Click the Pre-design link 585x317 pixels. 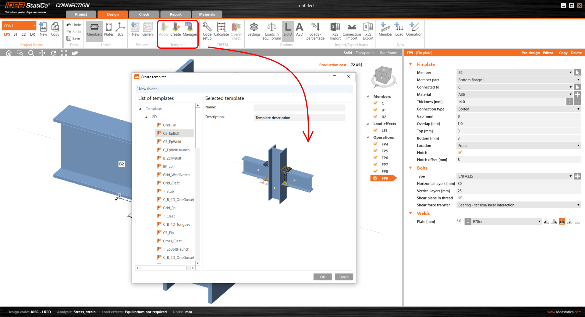[530, 53]
